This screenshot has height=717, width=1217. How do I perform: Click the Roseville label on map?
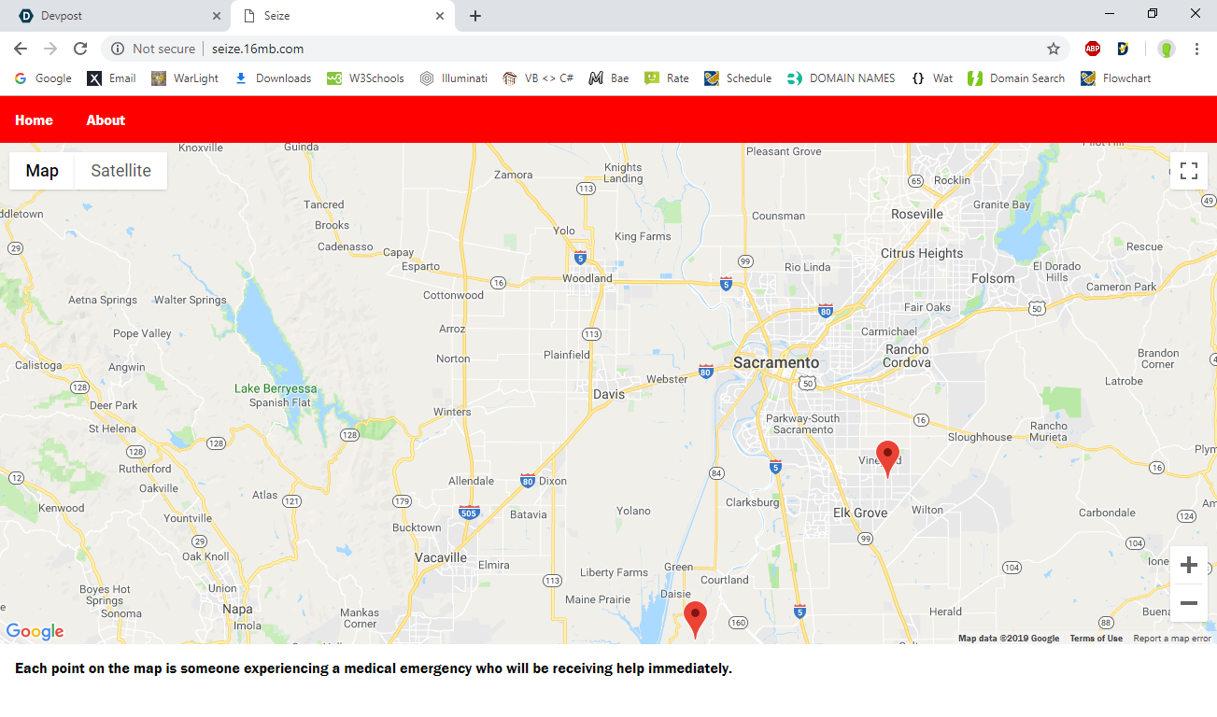(917, 214)
